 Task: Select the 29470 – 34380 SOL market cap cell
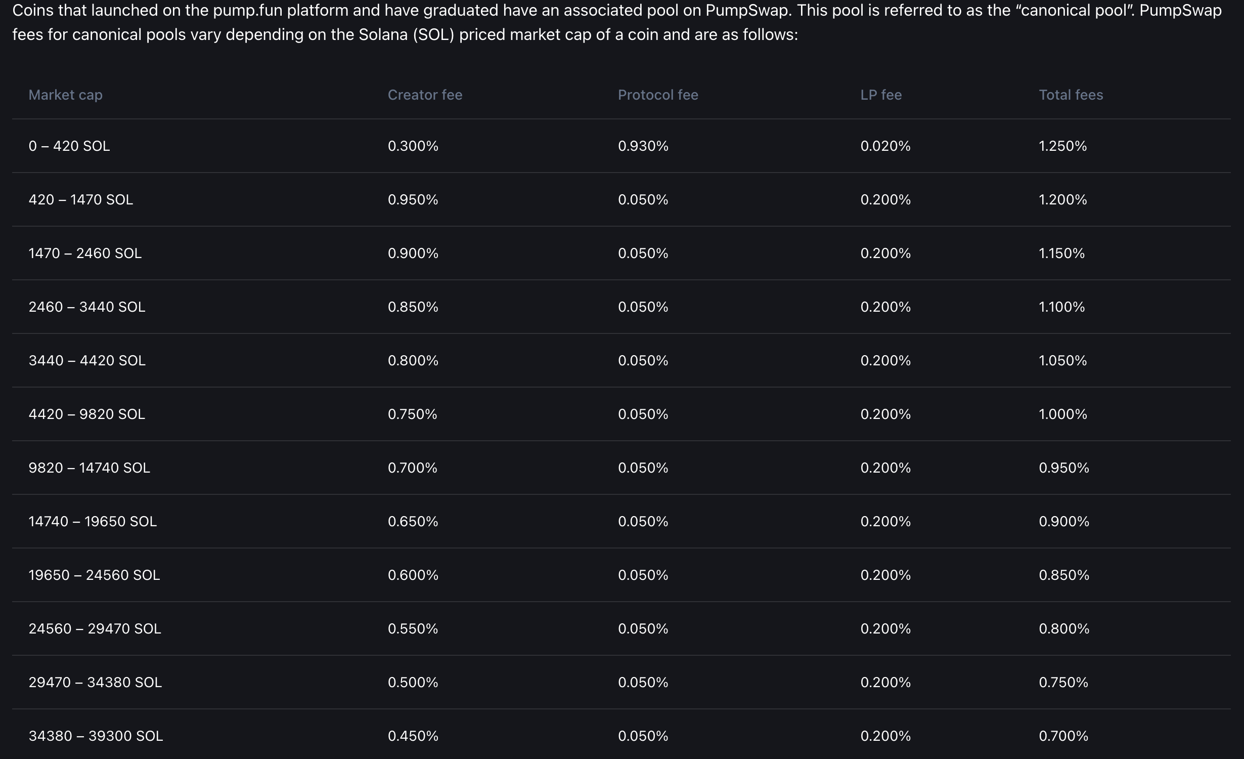pos(95,683)
